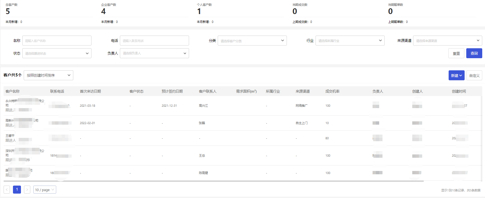Expand the 状态 follow-up status dropdown
Viewport: 485px width, 198px height.
[57, 53]
